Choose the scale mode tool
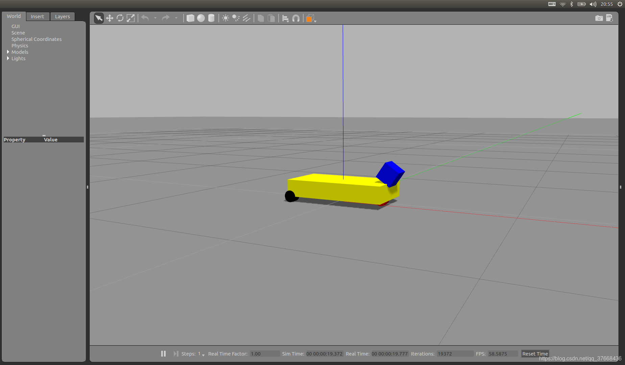 [x=130, y=18]
